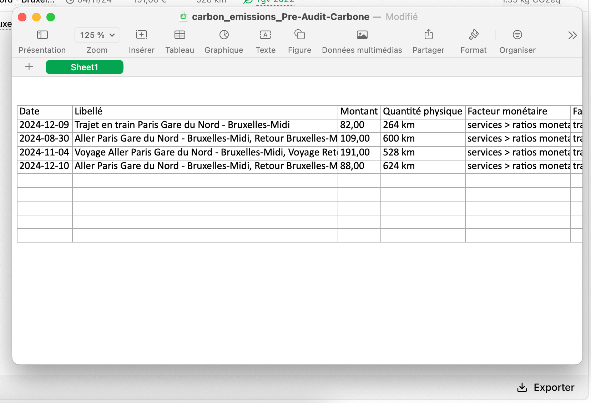The image size is (591, 403).
Task: Click the document icon in title bar
Action: click(x=183, y=17)
